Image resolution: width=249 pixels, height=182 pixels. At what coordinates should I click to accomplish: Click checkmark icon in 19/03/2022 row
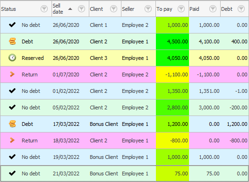[x=12, y=157]
